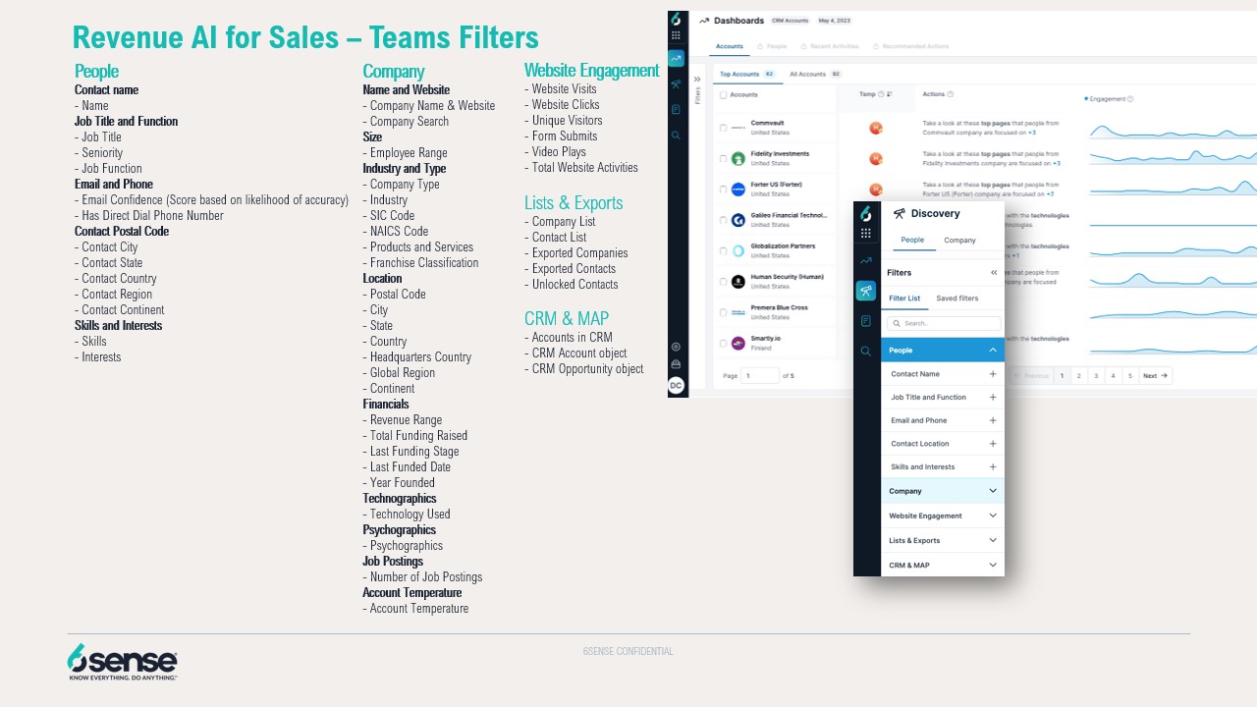This screenshot has width=1257, height=707.
Task: Select the Company tab in Discovery
Action: 959,241
